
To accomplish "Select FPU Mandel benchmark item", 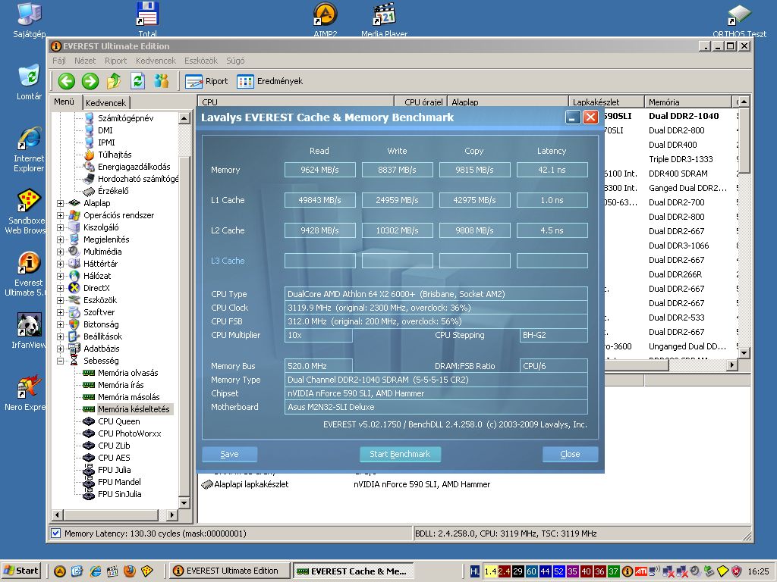I will pos(119,482).
